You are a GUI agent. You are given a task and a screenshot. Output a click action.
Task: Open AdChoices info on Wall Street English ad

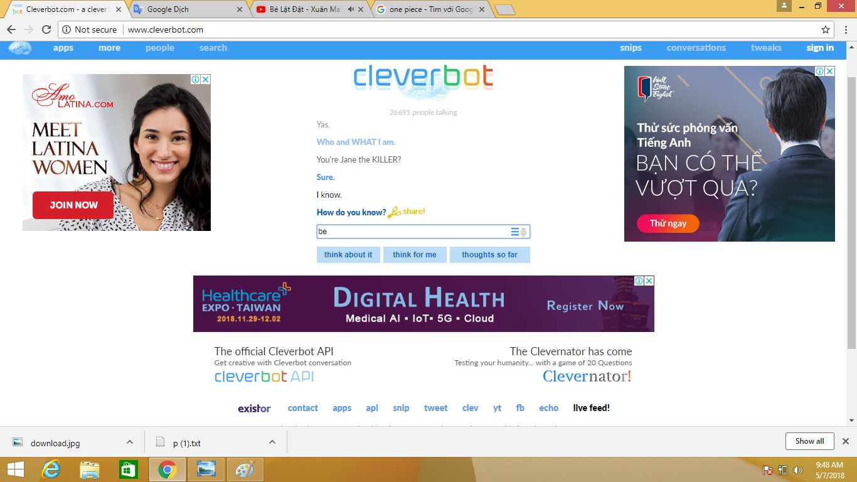(x=820, y=71)
